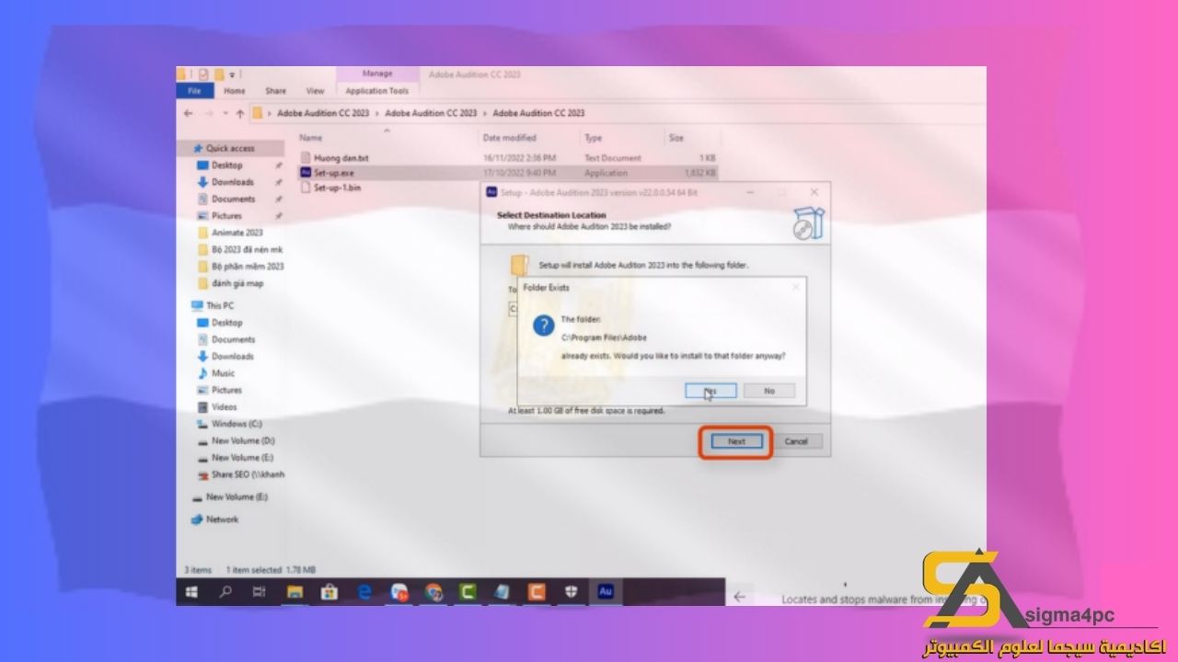The height and width of the screenshot is (662, 1178).
Task: Select Network in the navigation pane
Action: click(x=222, y=519)
